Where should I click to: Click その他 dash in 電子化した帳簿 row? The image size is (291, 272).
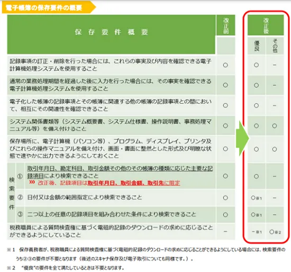point(275,106)
